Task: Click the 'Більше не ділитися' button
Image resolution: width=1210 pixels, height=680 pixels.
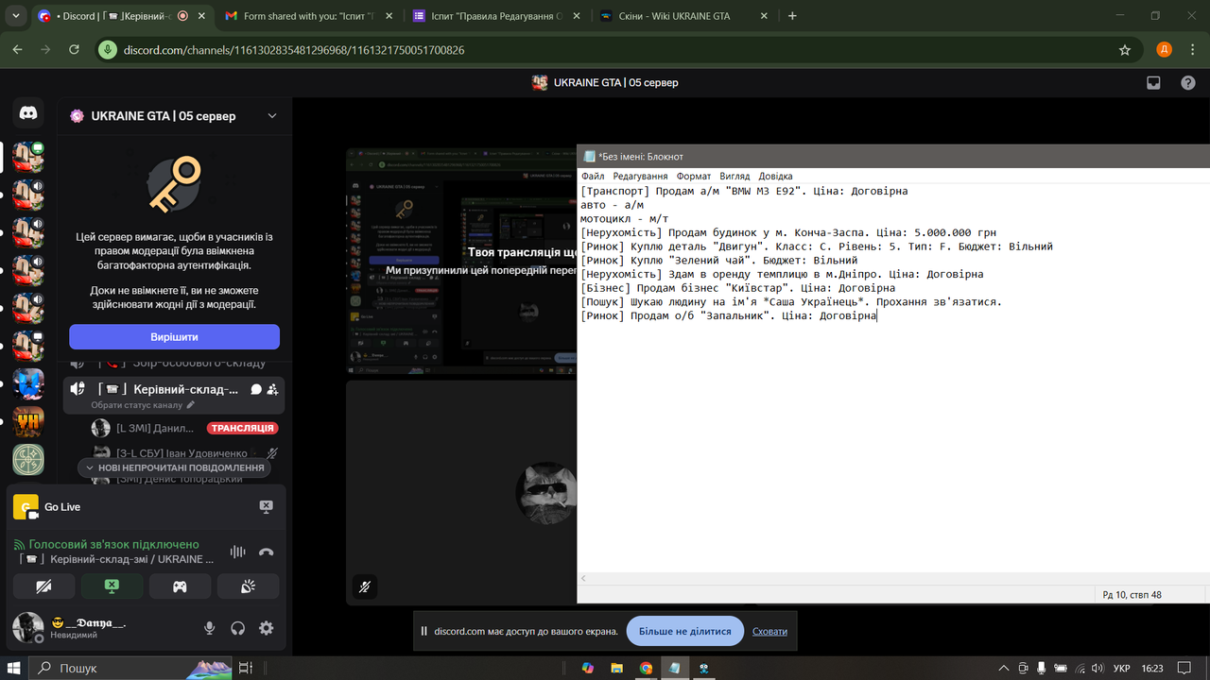Action: (684, 631)
